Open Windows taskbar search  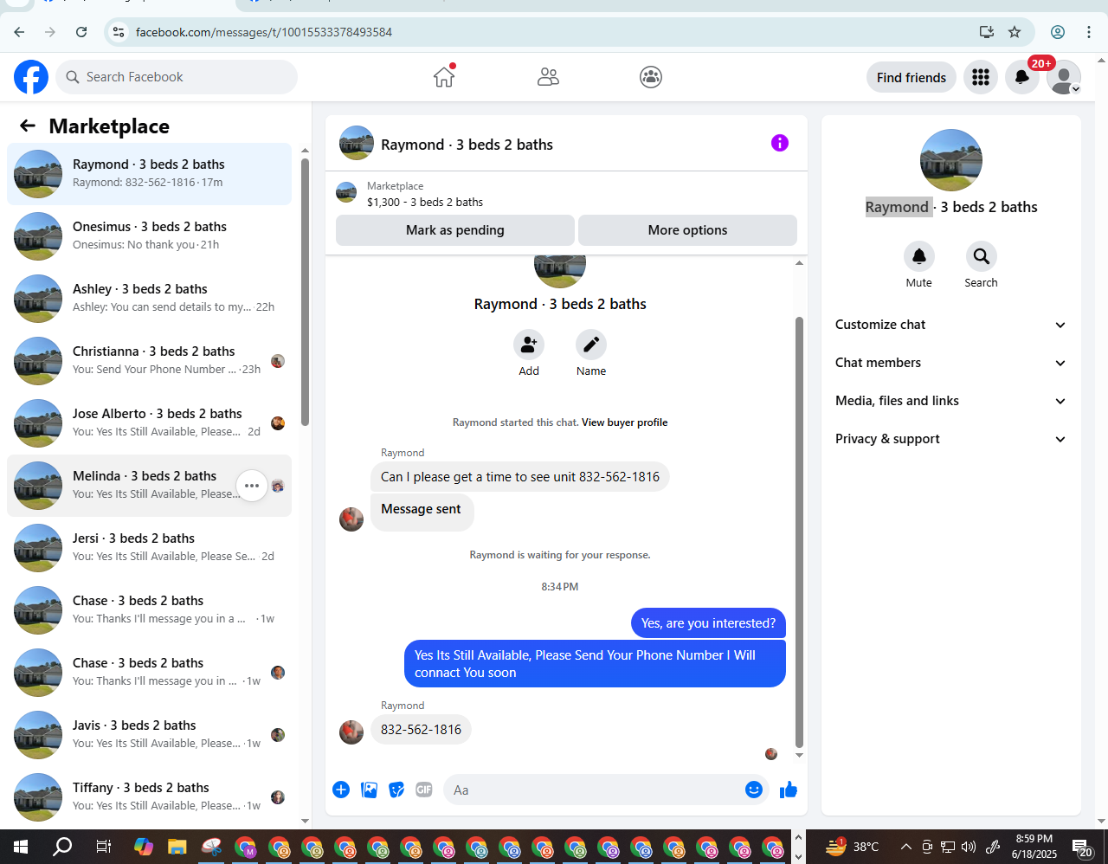coord(62,847)
